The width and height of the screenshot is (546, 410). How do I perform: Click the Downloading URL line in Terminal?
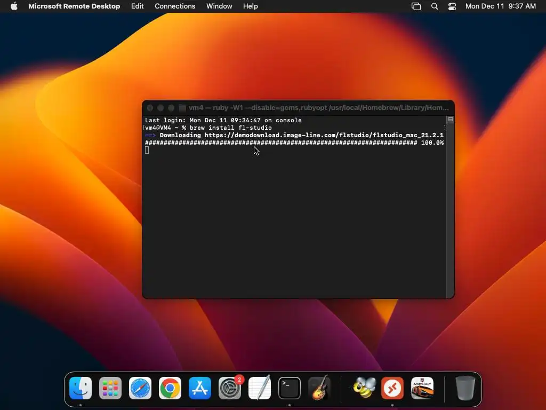(x=294, y=135)
